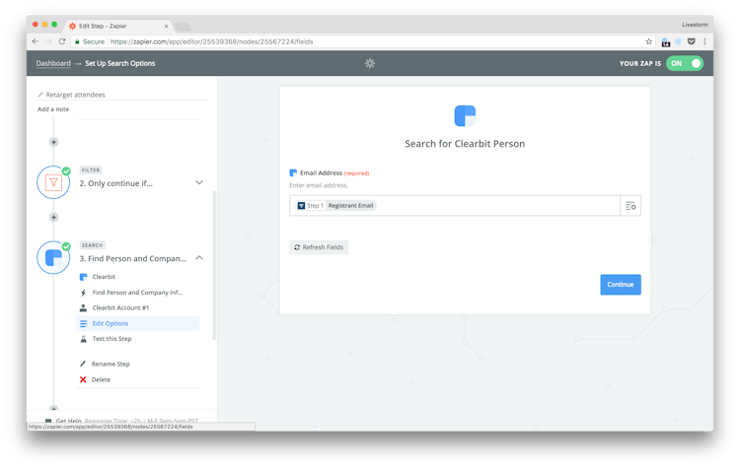Click the pencil icon beside Rename Step
740x469 pixels.
(x=83, y=364)
